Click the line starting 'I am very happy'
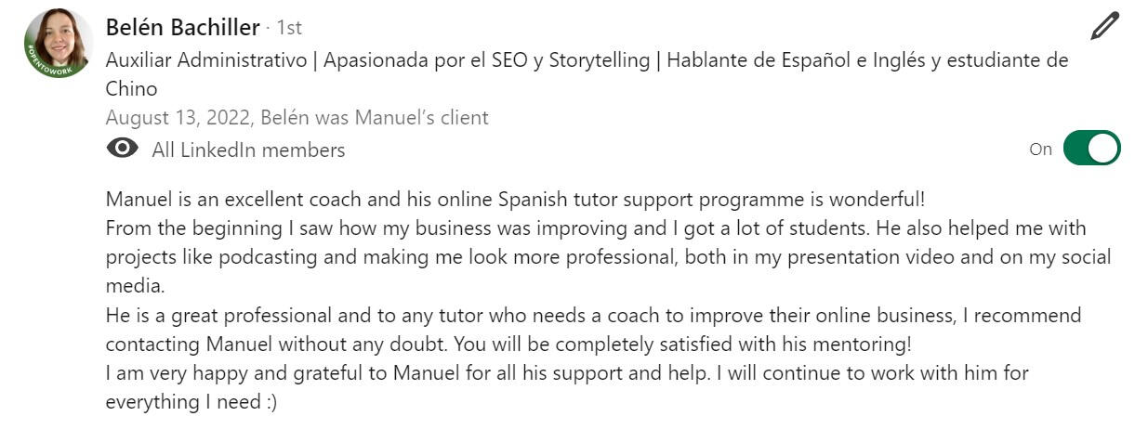Screen dimensions: 1148x429 (x=566, y=373)
